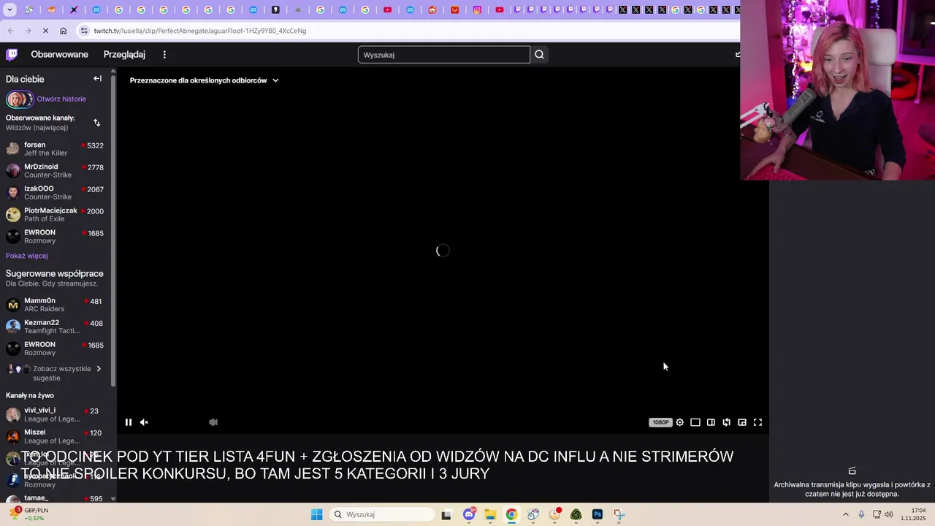Unmute the clip player
Viewport: 935px width, 526px height.
[x=144, y=422]
